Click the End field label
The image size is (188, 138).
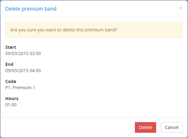pyautogui.click(x=9, y=64)
